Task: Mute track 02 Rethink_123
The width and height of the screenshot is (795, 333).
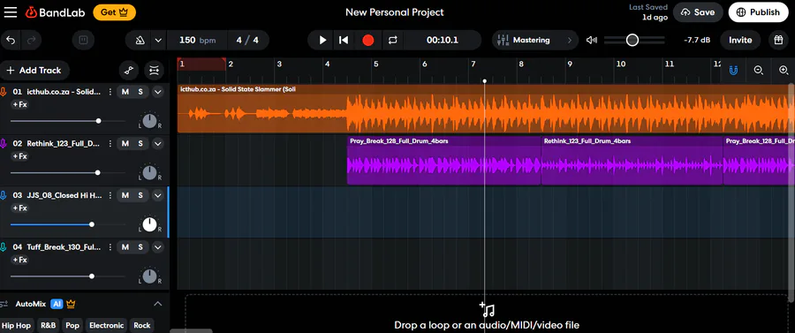Action: click(125, 143)
